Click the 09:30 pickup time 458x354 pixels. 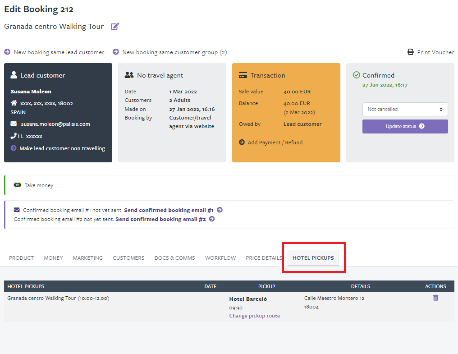coord(236,308)
